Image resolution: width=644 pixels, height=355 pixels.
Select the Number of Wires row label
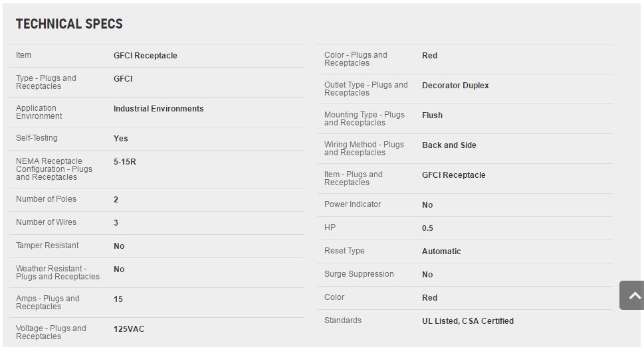[46, 222]
